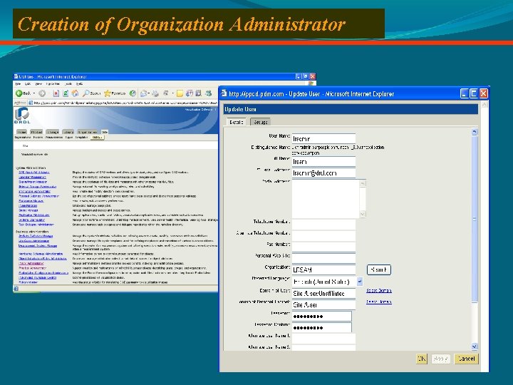Open the View menu in Utilities window
513x385 pixels.
tap(38, 84)
